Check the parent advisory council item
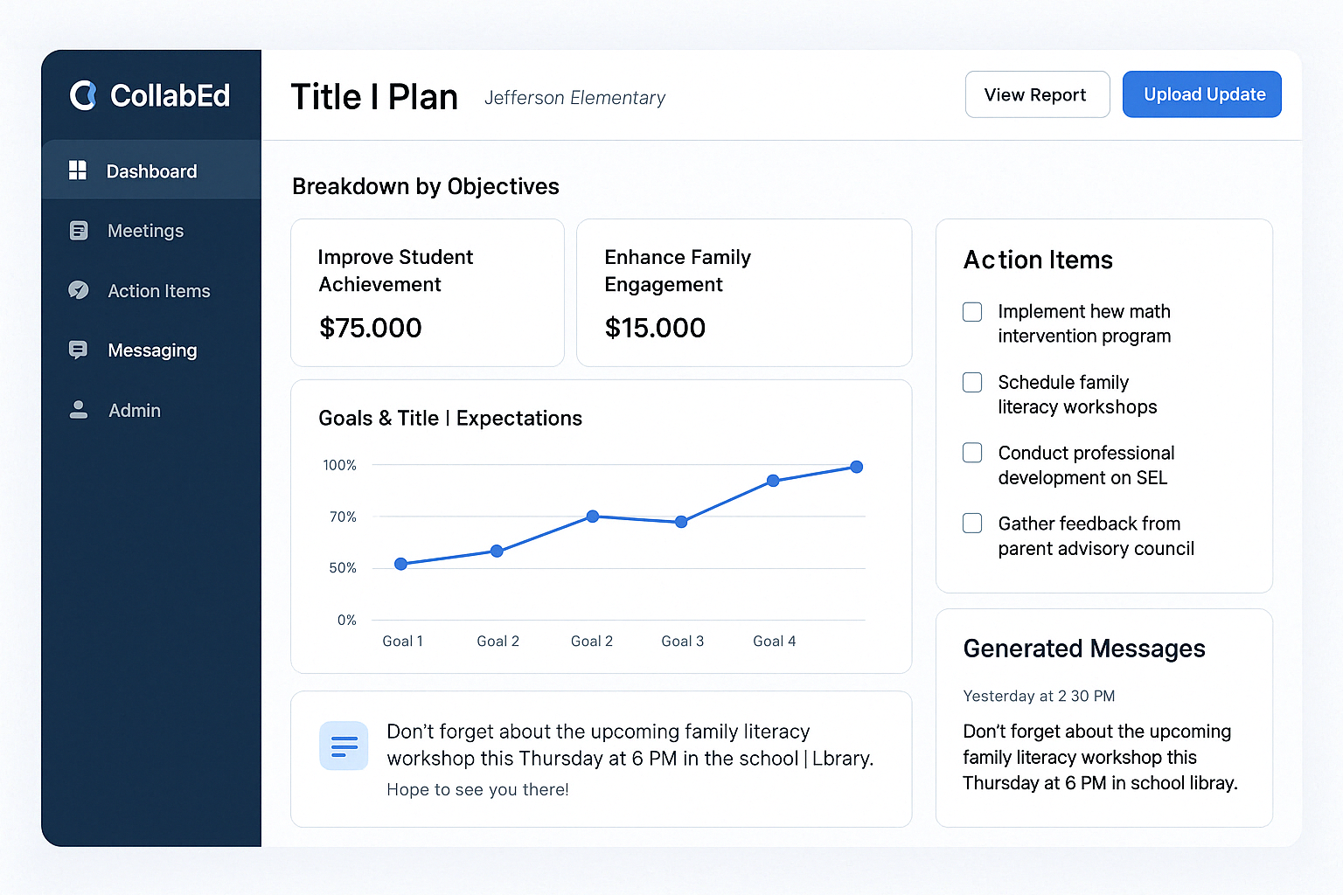The height and width of the screenshot is (895, 1343). (x=972, y=523)
